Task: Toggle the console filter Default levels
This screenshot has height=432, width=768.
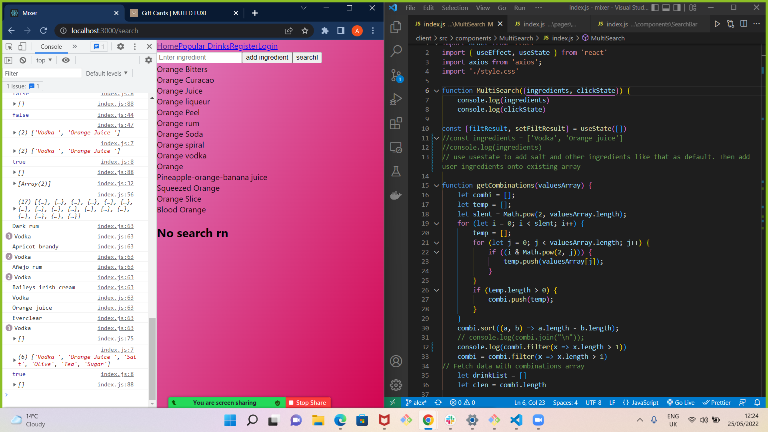Action: pos(106,73)
